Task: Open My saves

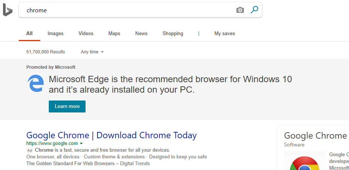Action: 224,34
